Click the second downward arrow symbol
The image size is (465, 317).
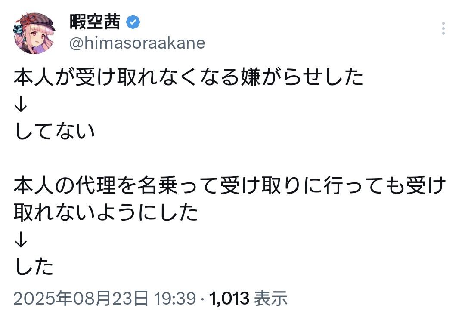21,240
